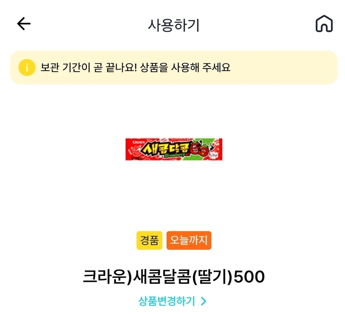Go to home via house icon
Image resolution: width=345 pixels, height=314 pixels.
[x=324, y=24]
